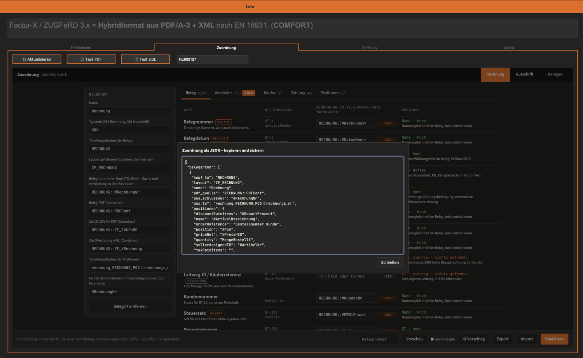This screenshot has height=358, width=583.
Task: Open the Preferences tab
Action: [x=81, y=47]
